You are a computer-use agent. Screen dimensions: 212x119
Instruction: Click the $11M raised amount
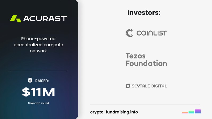[38, 92]
